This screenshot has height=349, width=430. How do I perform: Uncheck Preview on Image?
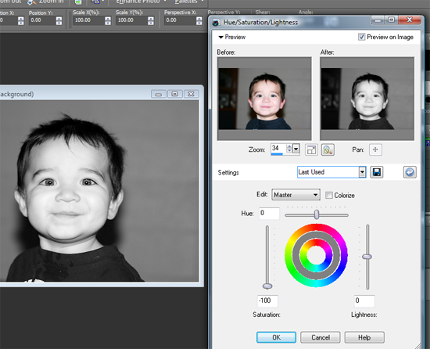(361, 37)
